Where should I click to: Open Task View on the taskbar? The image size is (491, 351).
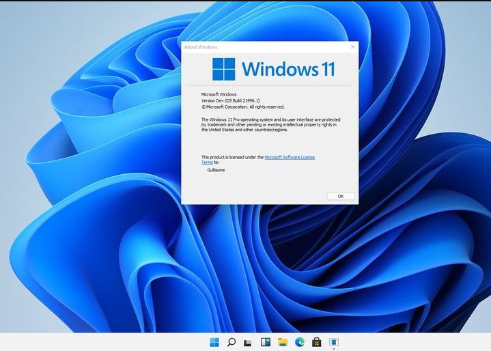pos(248,343)
